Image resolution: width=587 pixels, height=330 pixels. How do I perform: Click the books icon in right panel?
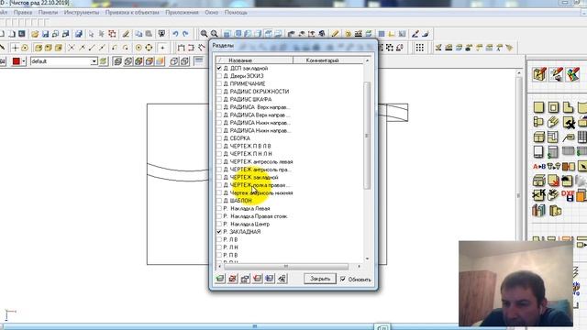coord(538,210)
